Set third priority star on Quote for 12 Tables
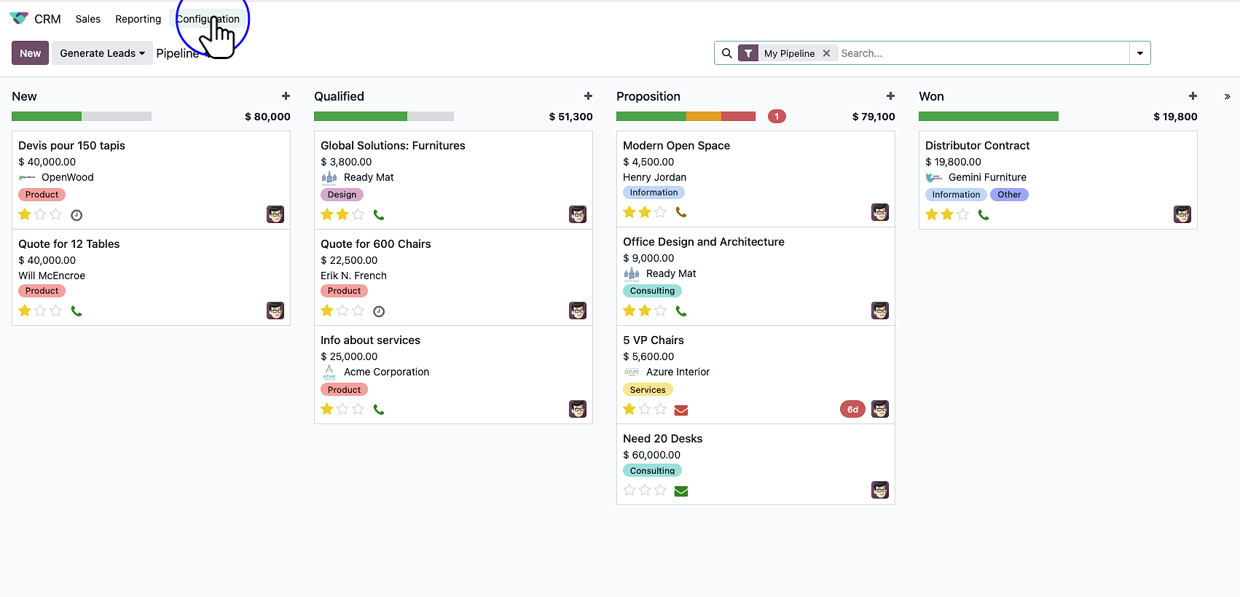This screenshot has height=597, width=1240. pos(56,311)
